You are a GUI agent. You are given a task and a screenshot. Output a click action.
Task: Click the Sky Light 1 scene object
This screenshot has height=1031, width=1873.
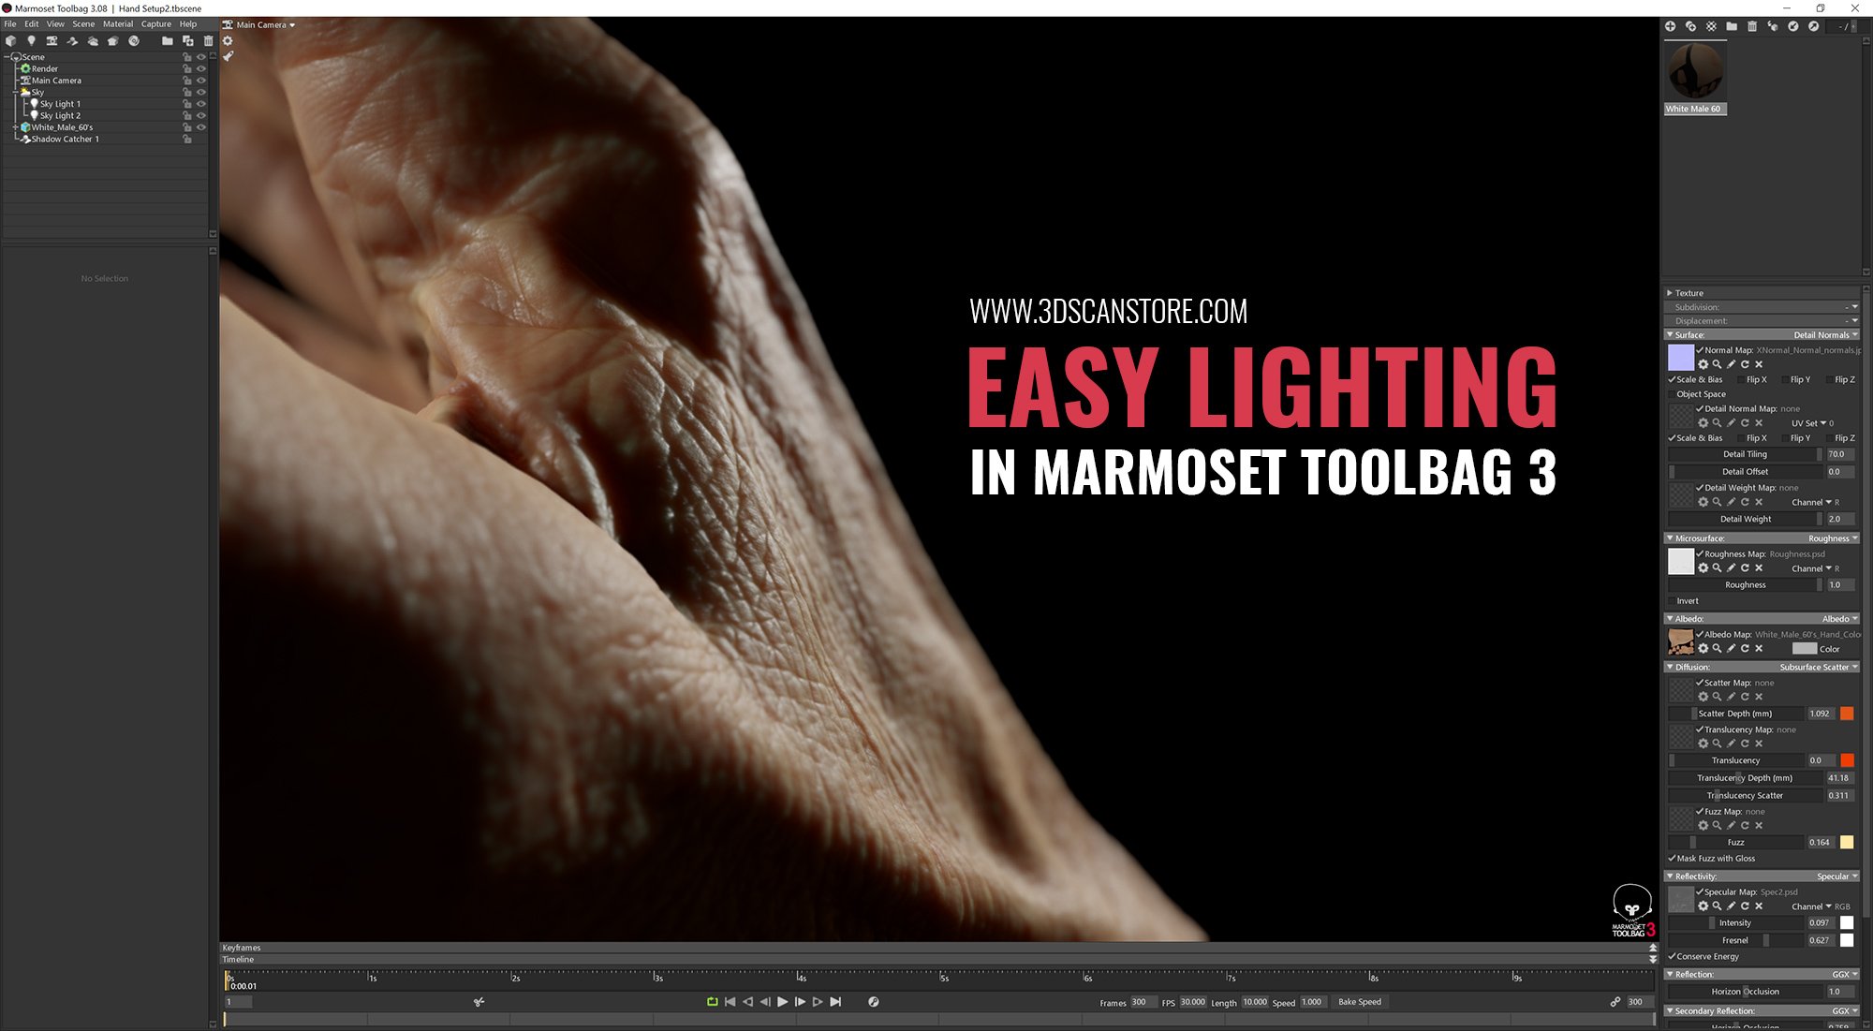pyautogui.click(x=58, y=103)
